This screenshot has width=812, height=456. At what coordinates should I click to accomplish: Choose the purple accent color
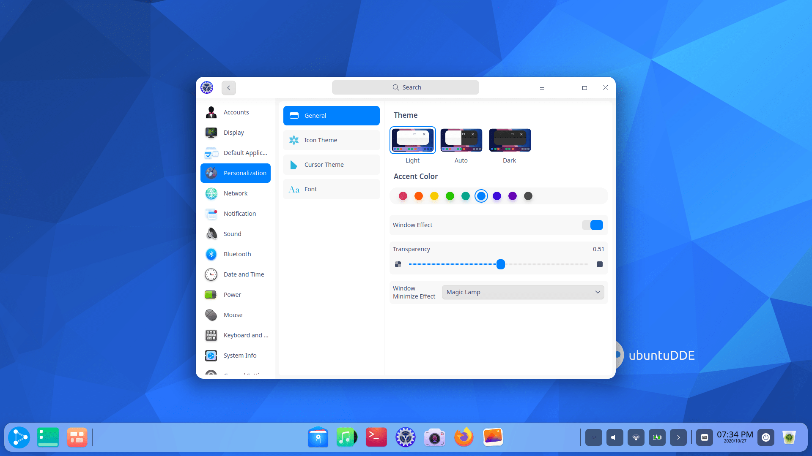pos(513,196)
